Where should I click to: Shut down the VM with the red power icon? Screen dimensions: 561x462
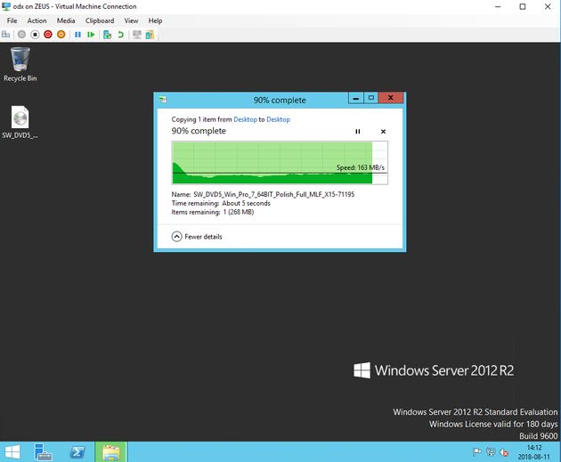point(48,35)
